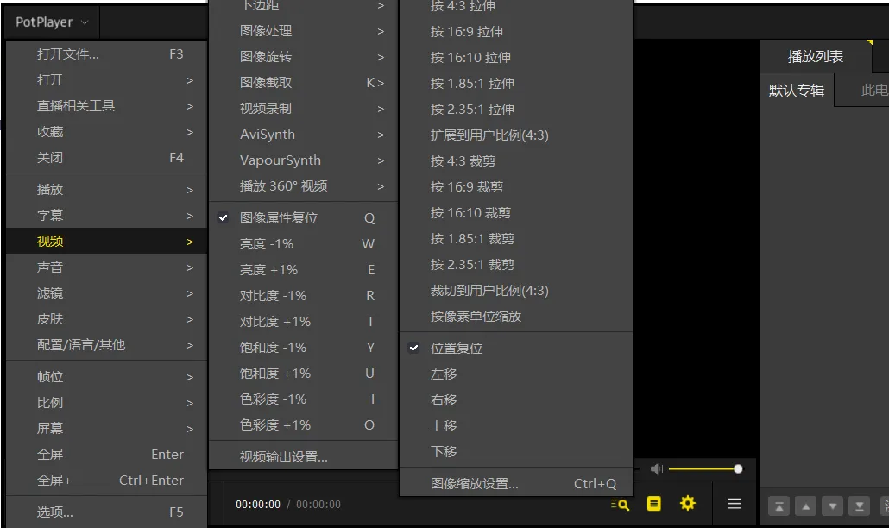Choose 关闭 menu entry
This screenshot has height=528, width=889.
pyautogui.click(x=106, y=158)
